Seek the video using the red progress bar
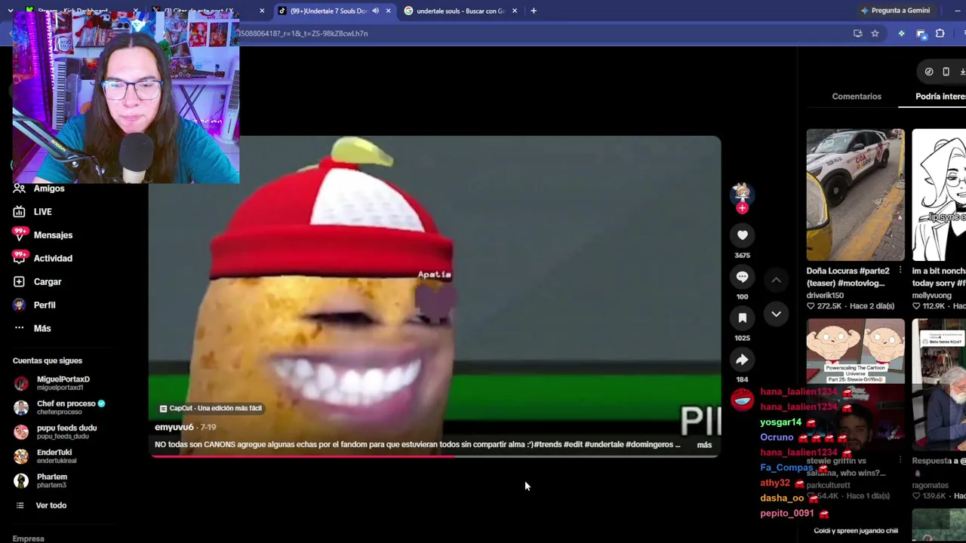966x543 pixels. tap(434, 456)
